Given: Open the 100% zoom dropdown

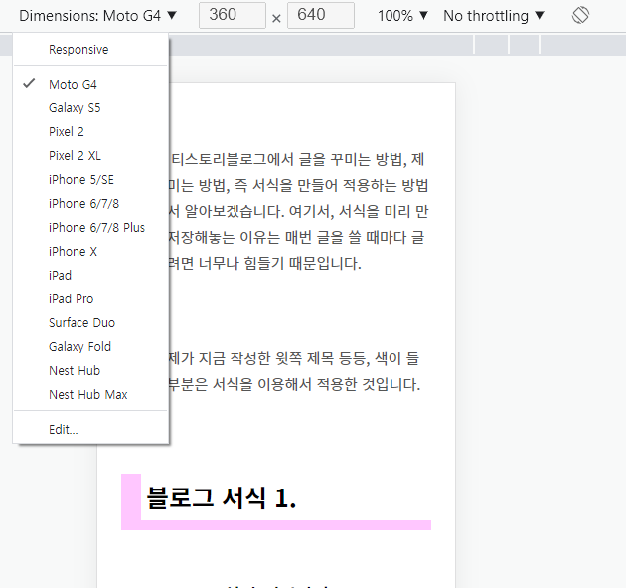Looking at the screenshot, I should click(402, 16).
